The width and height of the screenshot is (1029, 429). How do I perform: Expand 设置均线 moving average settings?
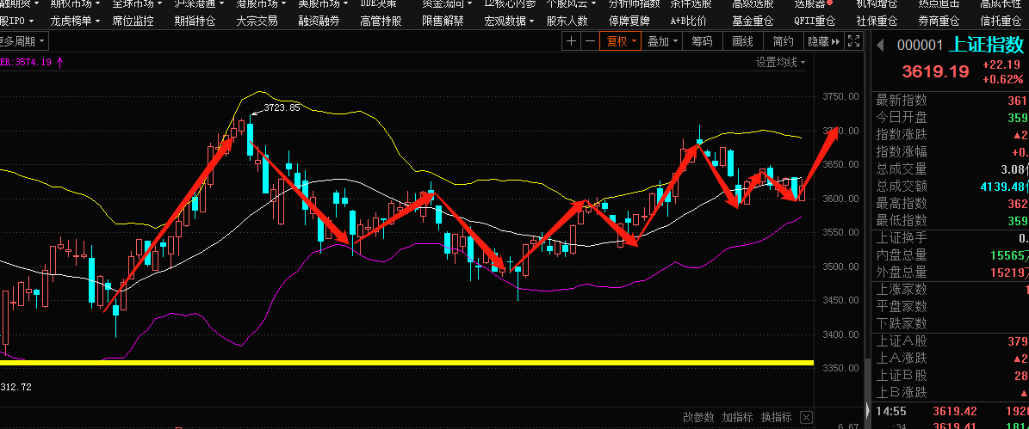tap(781, 62)
